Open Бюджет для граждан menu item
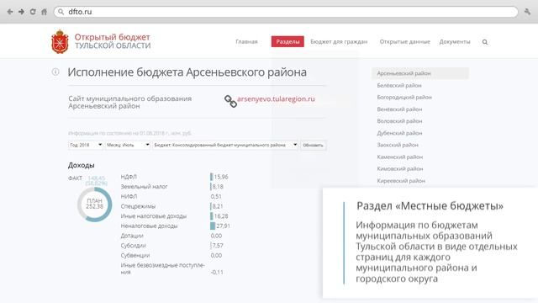Image resolution: width=538 pixels, height=303 pixels. coord(339,41)
